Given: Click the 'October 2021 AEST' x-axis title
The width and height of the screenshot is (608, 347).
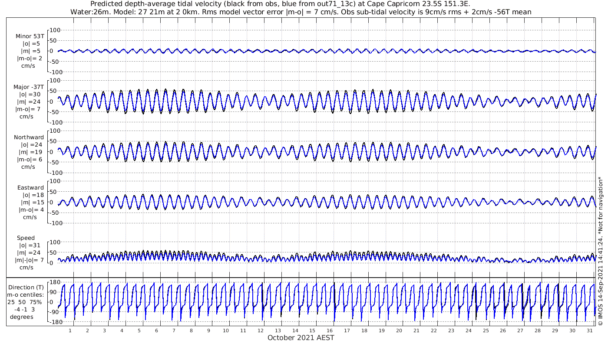Looking at the screenshot, I should pos(301,338).
